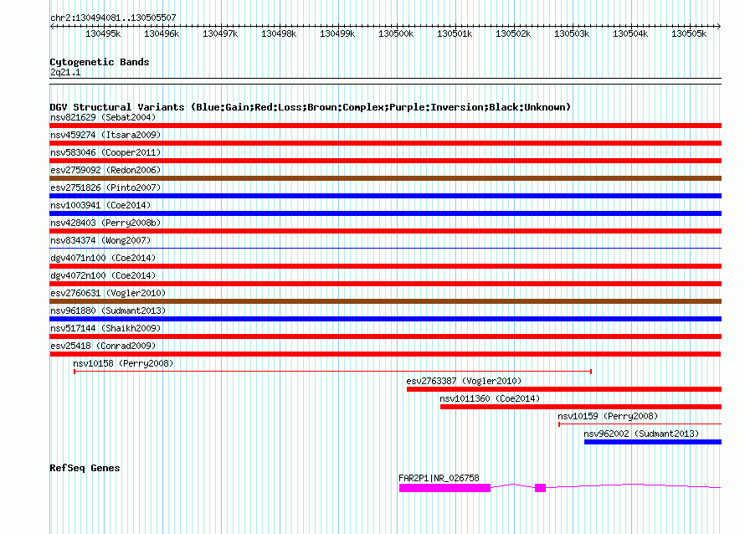745x534 pixels.
Task: Select the large magenta FAR2P1 exon block
Action: 444,488
